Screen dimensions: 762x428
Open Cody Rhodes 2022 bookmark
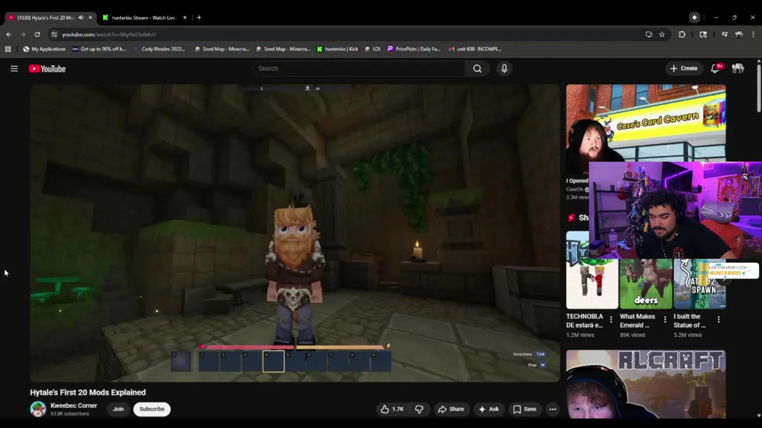point(158,49)
